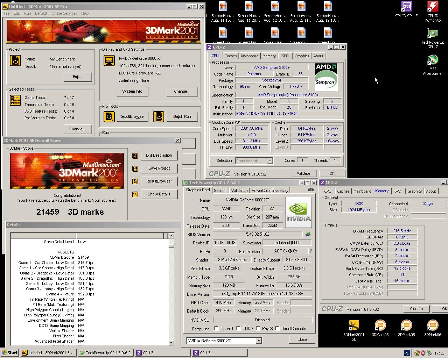Click the display settings monitor icon
The width and height of the screenshot is (448, 358).
(x=109, y=60)
